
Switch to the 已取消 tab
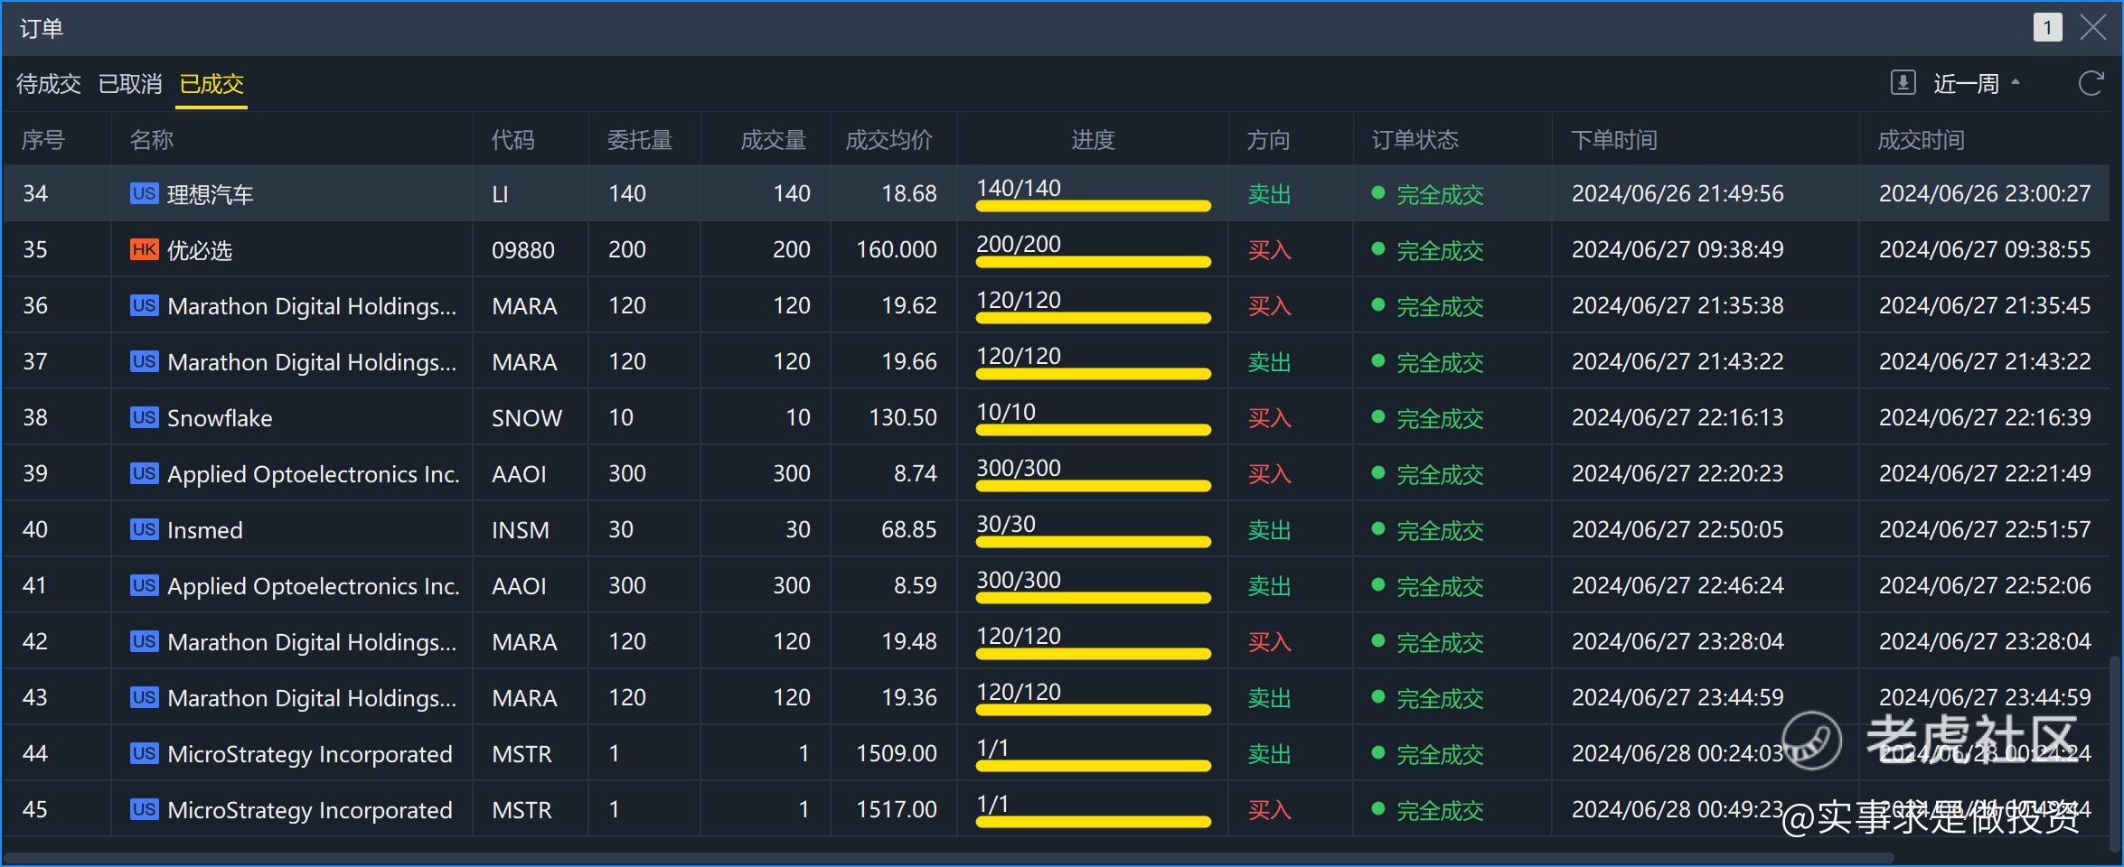(x=130, y=84)
